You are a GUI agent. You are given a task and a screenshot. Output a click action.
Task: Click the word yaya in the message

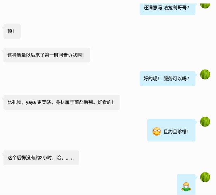(31, 102)
